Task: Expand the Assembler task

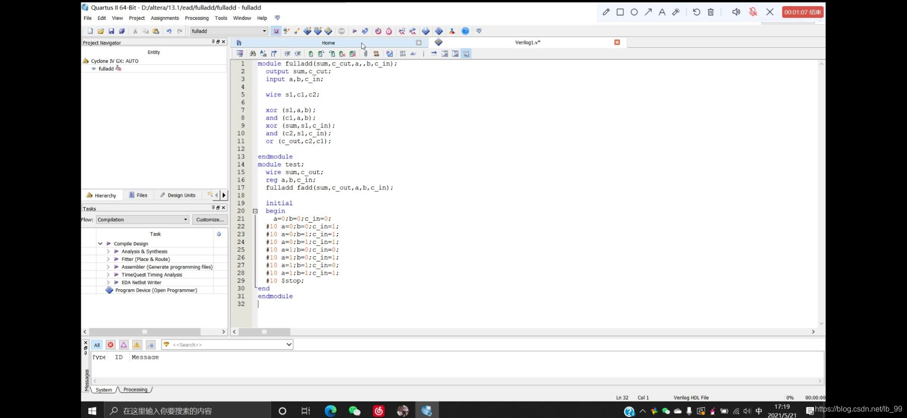Action: 108,267
